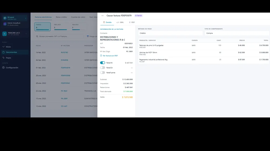Screen dimensions: 270x151
Task: Click the search magnifier icon
Action: point(37,36)
